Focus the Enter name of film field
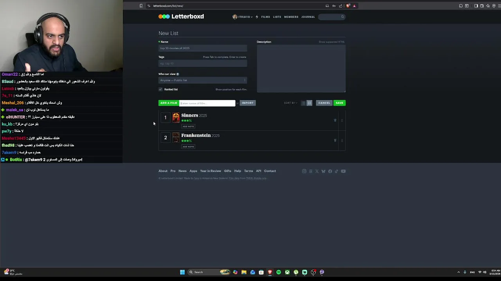Screen dimensions: 501x281 (x=207, y=103)
